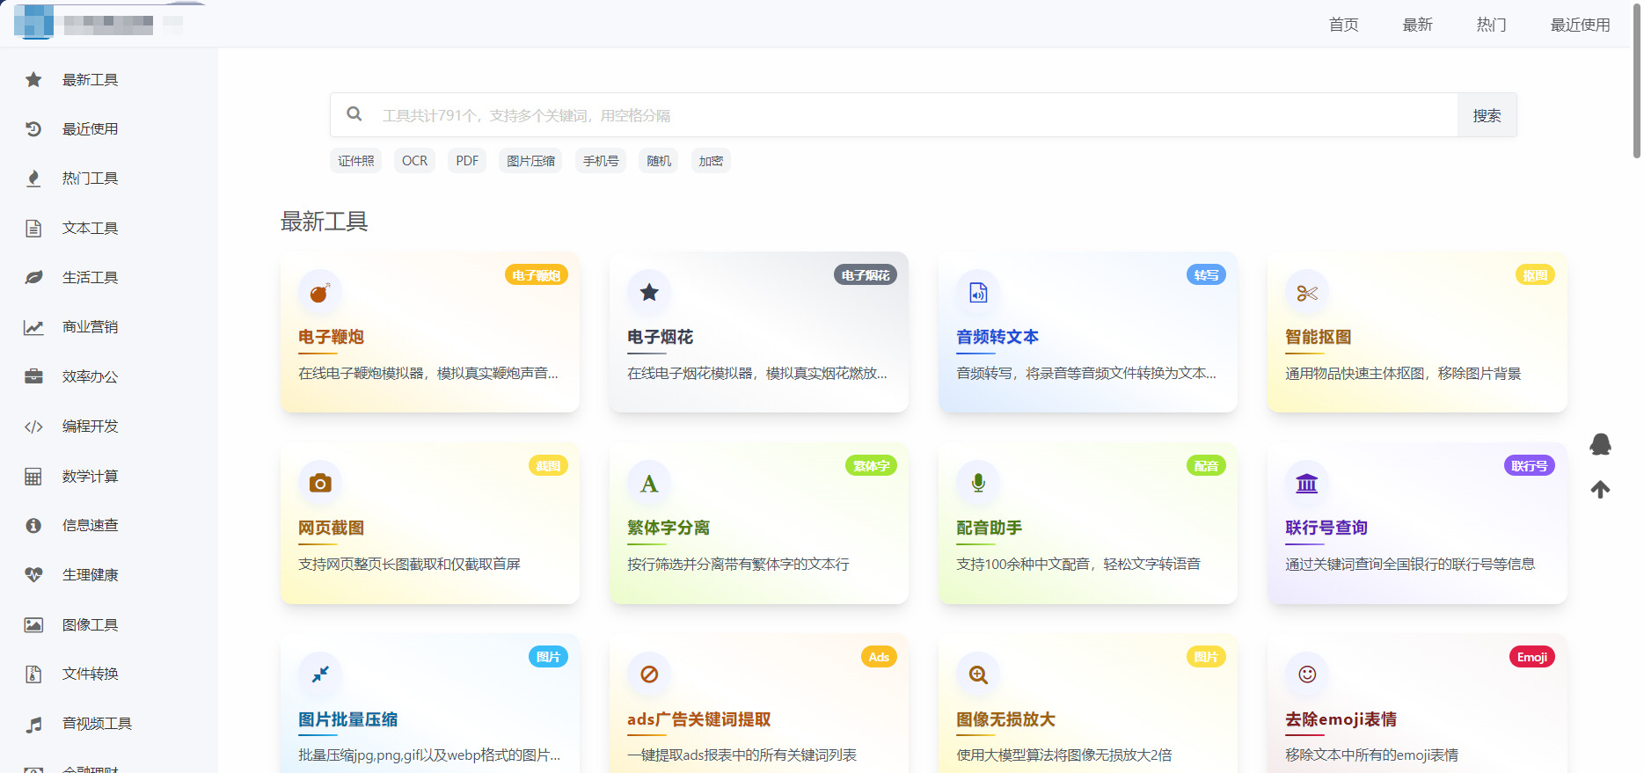This screenshot has height=773, width=1644.
Task: Select the 图片压缩 keyword tag
Action: (530, 161)
